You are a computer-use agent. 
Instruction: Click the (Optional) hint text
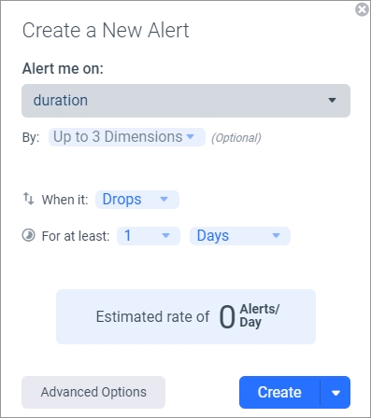click(236, 138)
